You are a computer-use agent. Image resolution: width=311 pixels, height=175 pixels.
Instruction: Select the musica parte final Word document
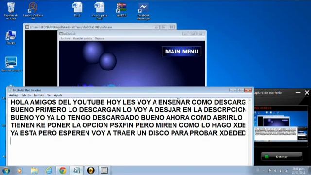tap(99, 11)
